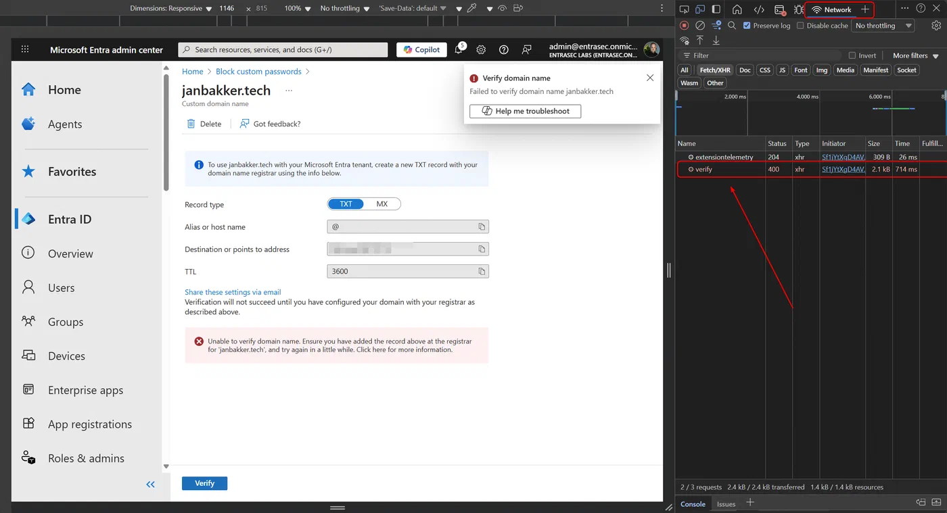Viewport: 947px width, 513px height.
Task: Import a HAR file
Action: point(700,41)
